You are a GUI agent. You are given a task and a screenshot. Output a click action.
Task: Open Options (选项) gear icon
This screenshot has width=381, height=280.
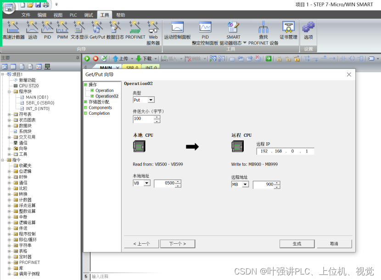(x=308, y=30)
